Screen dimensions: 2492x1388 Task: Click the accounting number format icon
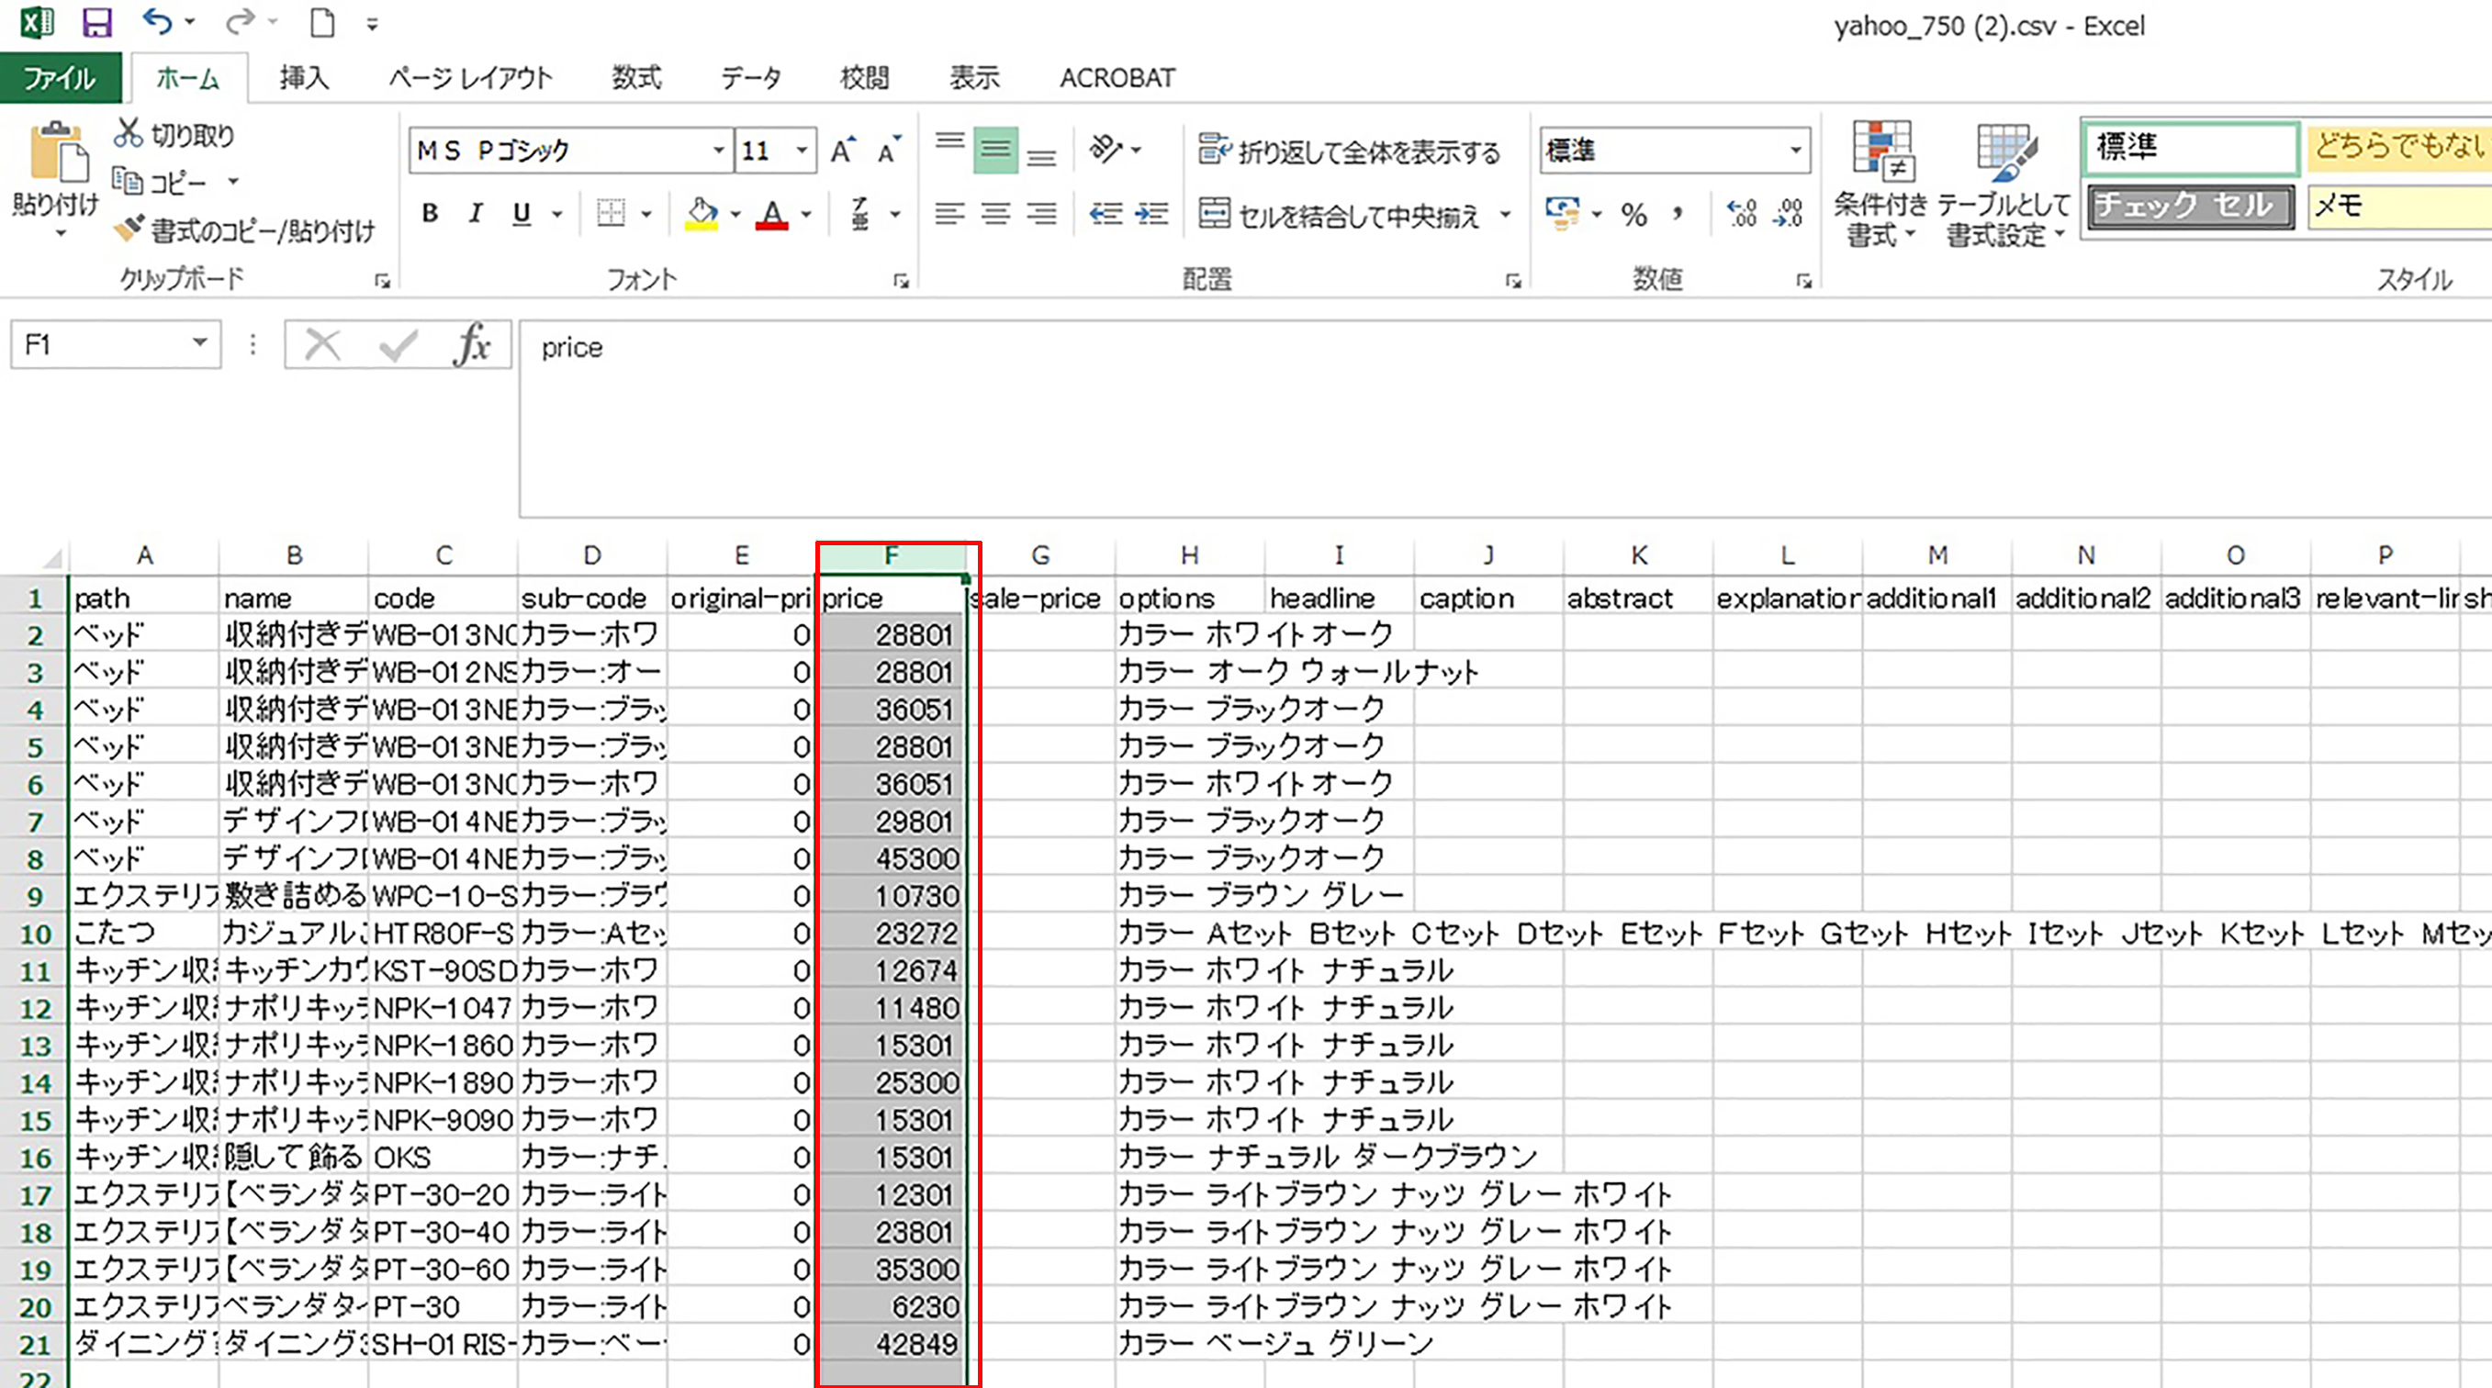pyautogui.click(x=1563, y=214)
